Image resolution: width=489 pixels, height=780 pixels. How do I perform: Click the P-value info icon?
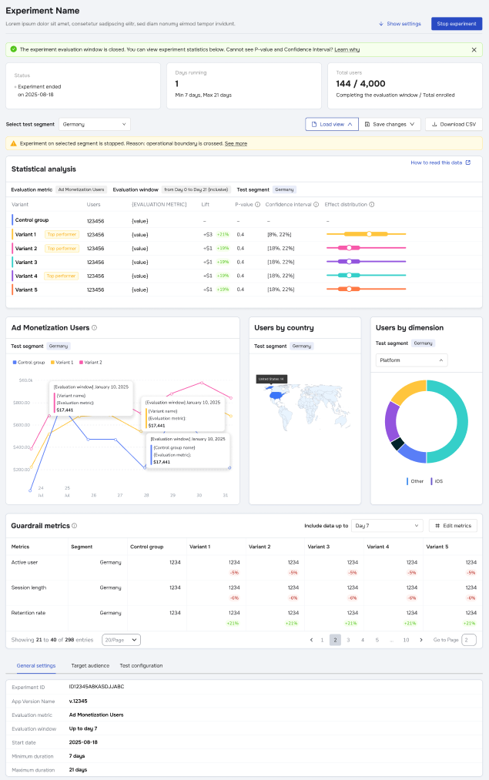257,205
